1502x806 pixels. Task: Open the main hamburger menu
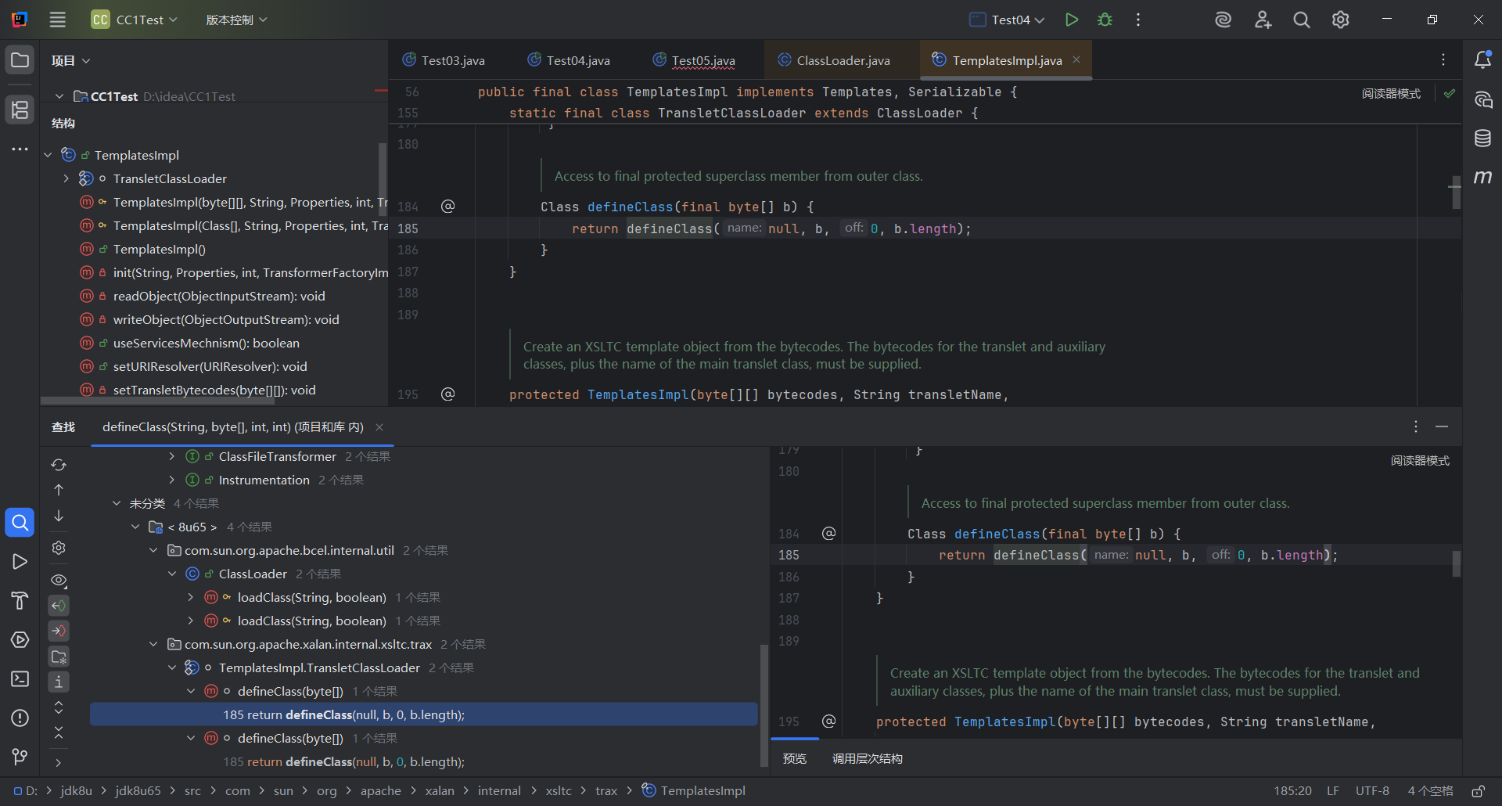[x=57, y=20]
